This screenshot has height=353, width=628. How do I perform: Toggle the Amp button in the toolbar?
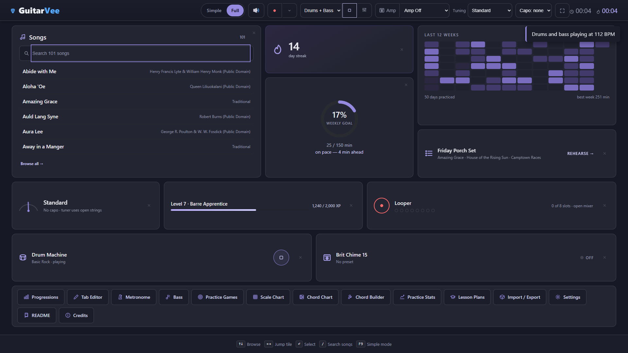387,10
